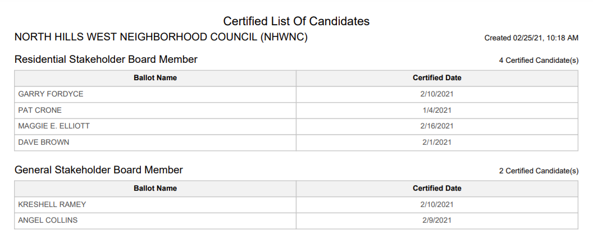Screen dimensions: 593x244
Task: Click the 4 Certified Candidate(s) count
Action: pos(539,61)
